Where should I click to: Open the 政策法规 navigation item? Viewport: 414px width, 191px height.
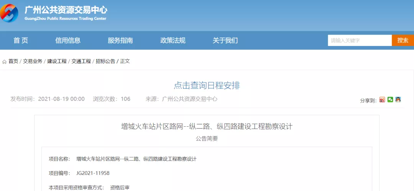(173, 40)
